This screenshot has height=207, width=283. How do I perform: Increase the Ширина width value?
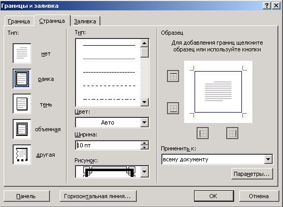click(145, 143)
